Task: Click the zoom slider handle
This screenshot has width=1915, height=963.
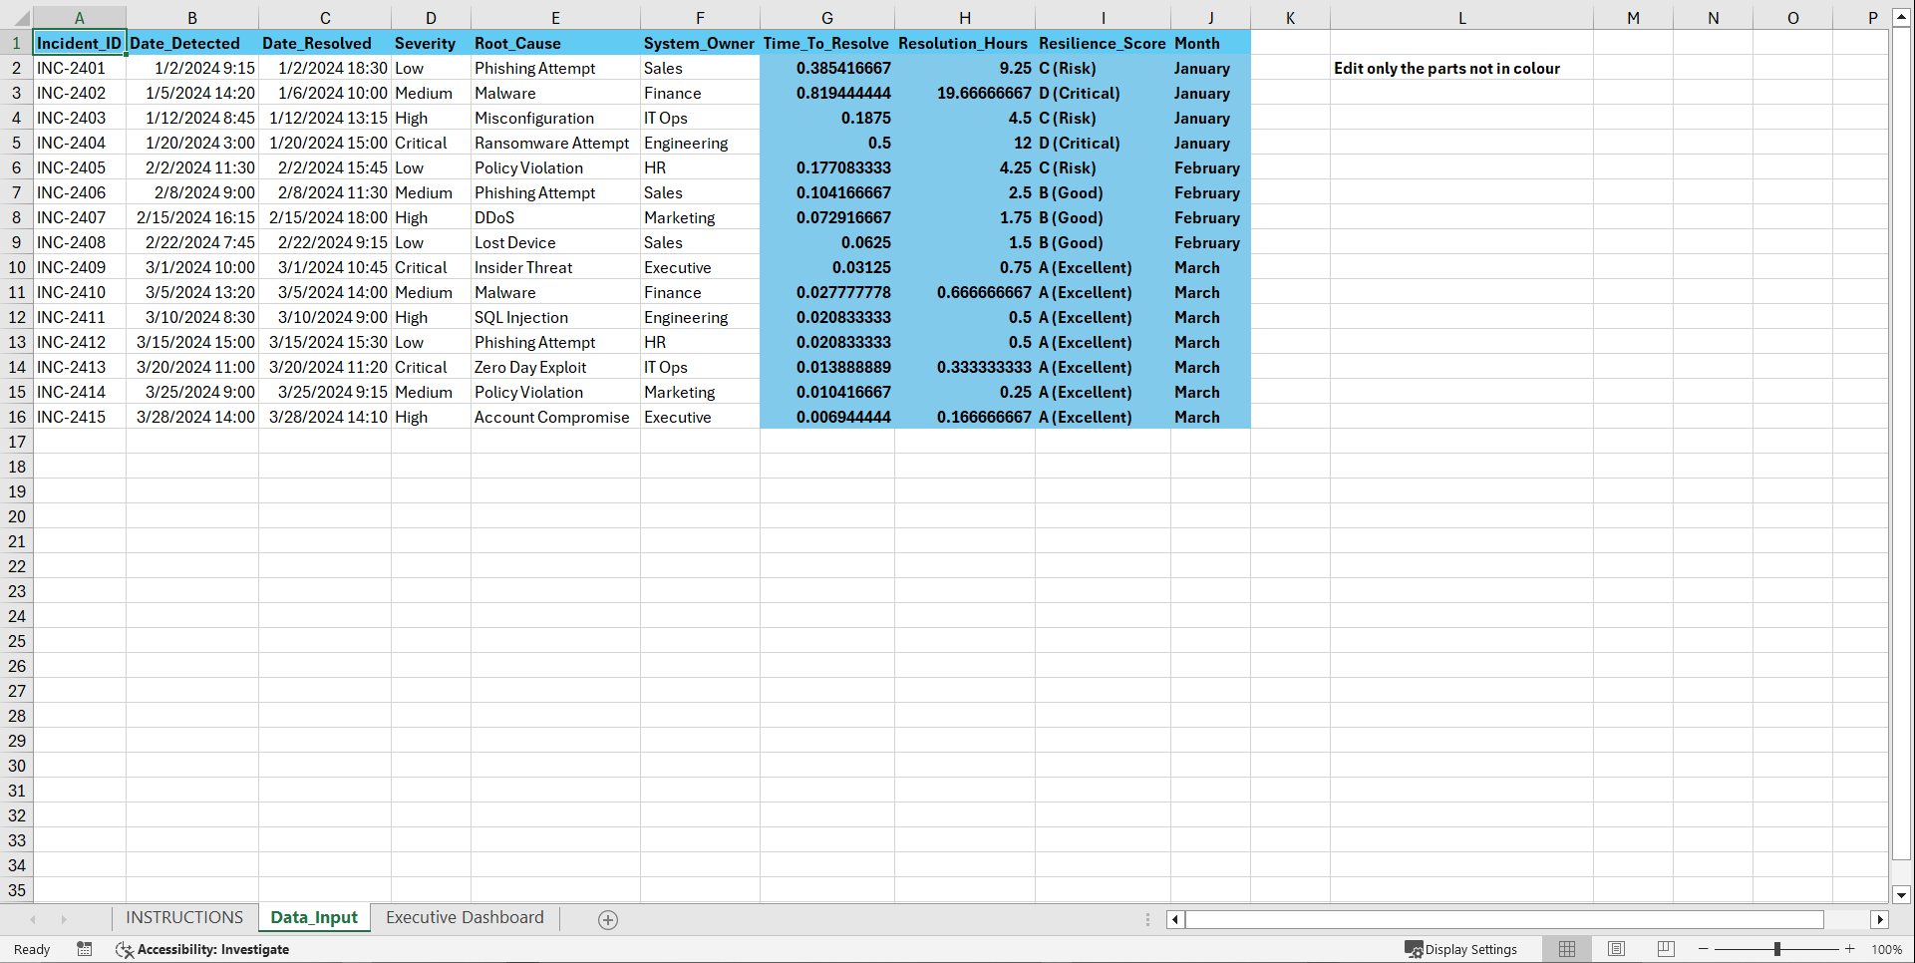Action: coord(1777,949)
